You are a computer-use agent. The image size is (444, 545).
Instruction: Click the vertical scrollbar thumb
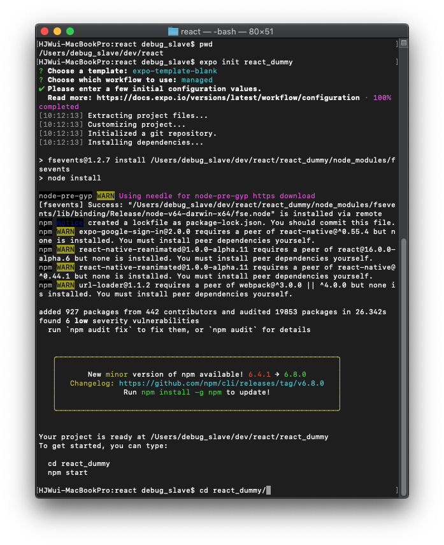click(x=404, y=367)
